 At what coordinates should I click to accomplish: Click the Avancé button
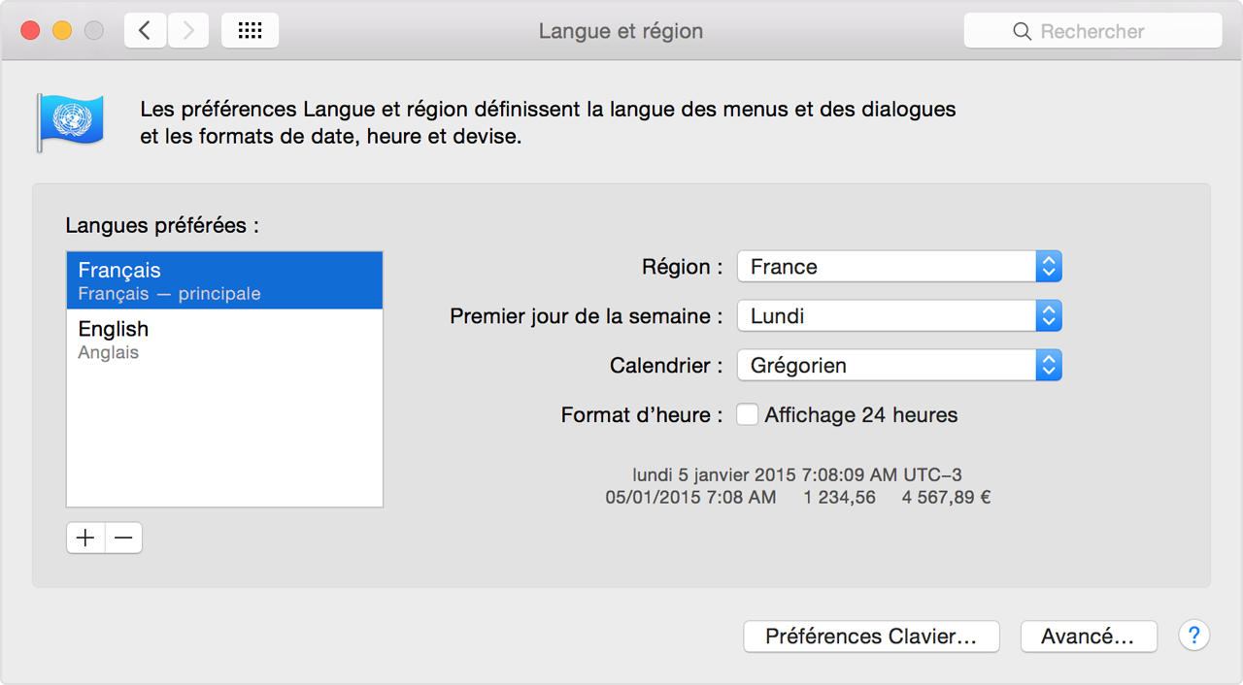tap(1088, 636)
